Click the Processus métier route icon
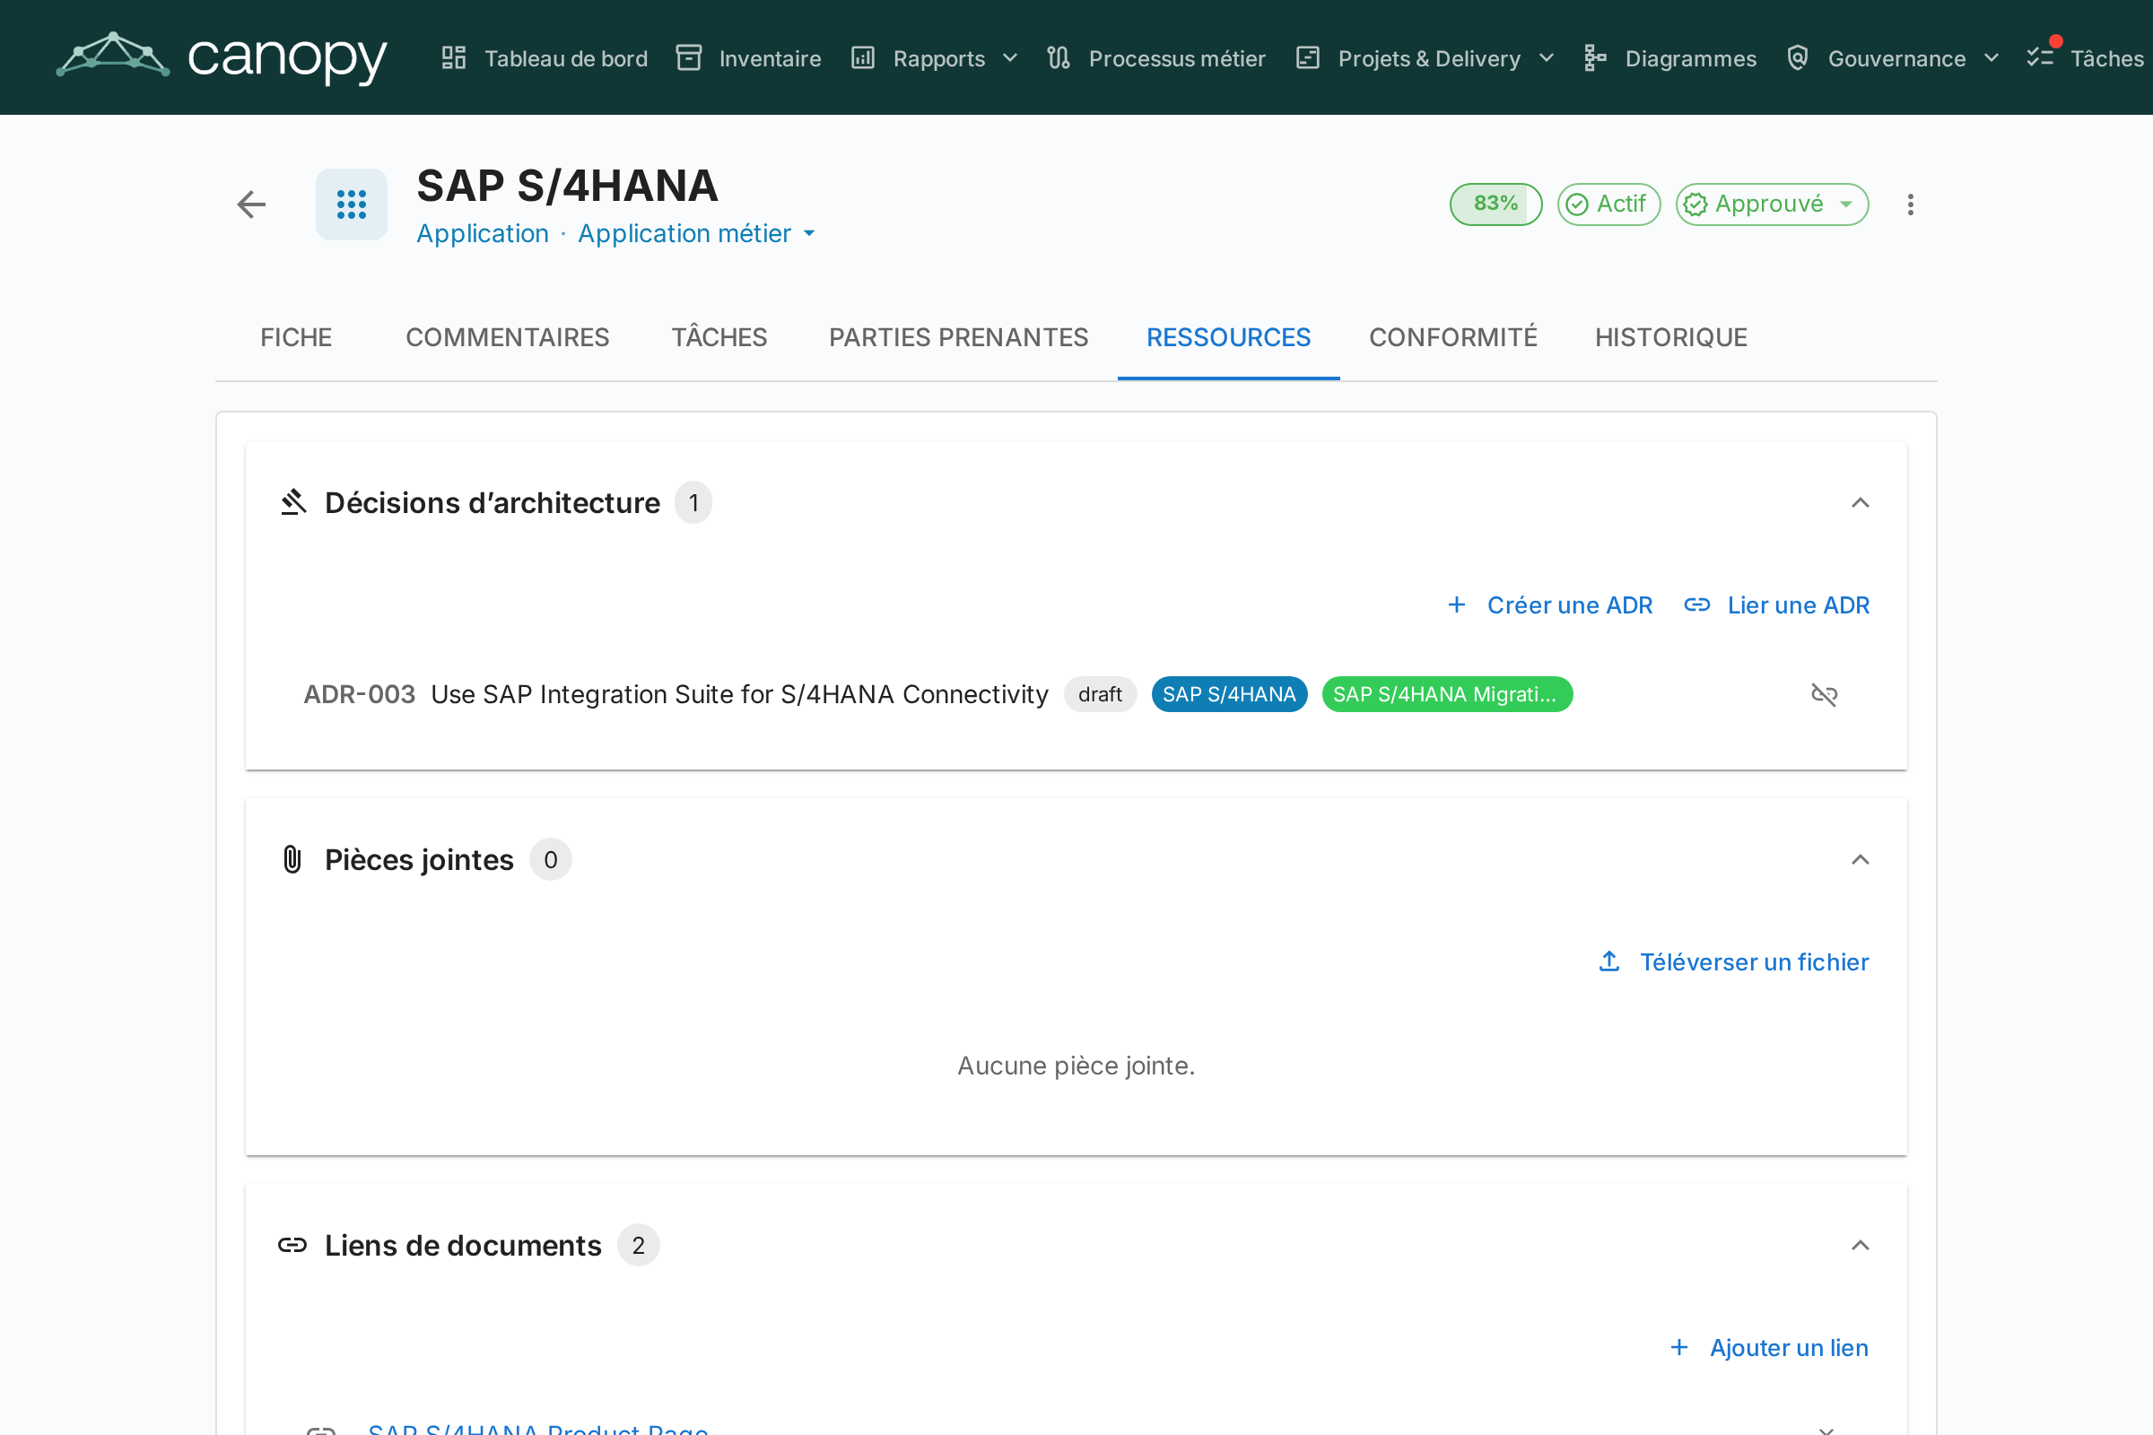The height and width of the screenshot is (1435, 2153). point(1059,57)
